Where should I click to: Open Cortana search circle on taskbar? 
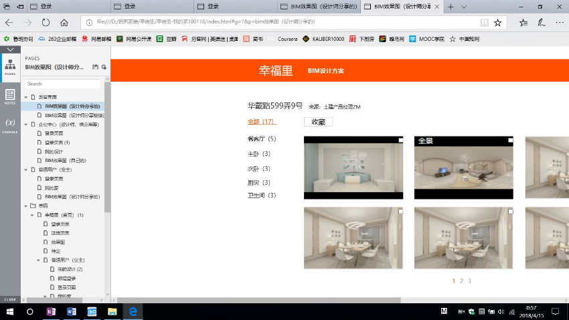[30, 312]
